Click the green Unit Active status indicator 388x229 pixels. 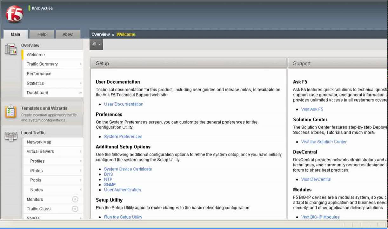30,8
